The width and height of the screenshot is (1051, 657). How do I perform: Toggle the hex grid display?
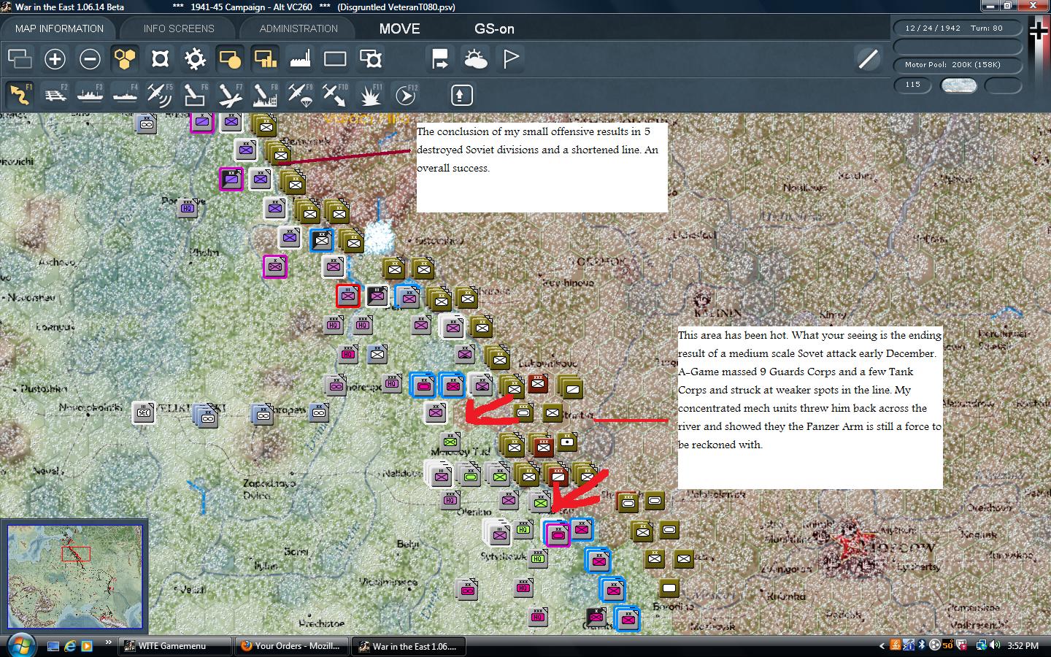click(x=125, y=58)
